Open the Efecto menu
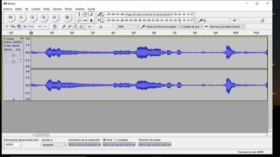This screenshot has height=157, width=280. pos(68,9)
